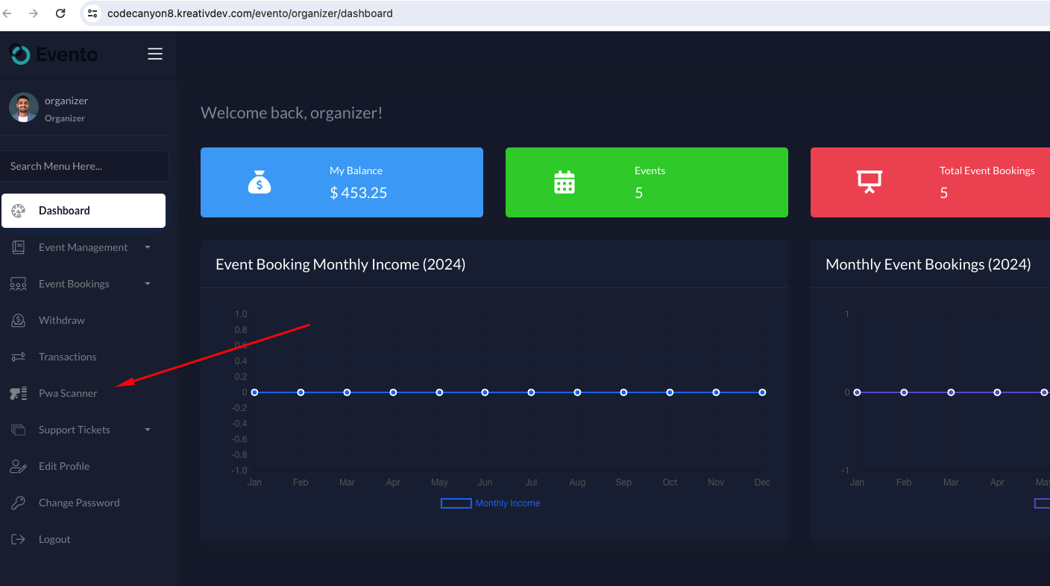Click the organizer profile avatar

point(24,107)
